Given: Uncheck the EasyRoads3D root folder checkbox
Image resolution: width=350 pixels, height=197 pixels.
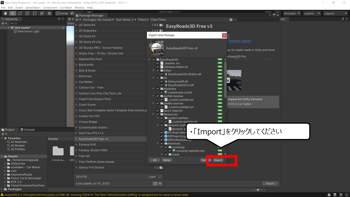Looking at the screenshot, I should [153, 60].
